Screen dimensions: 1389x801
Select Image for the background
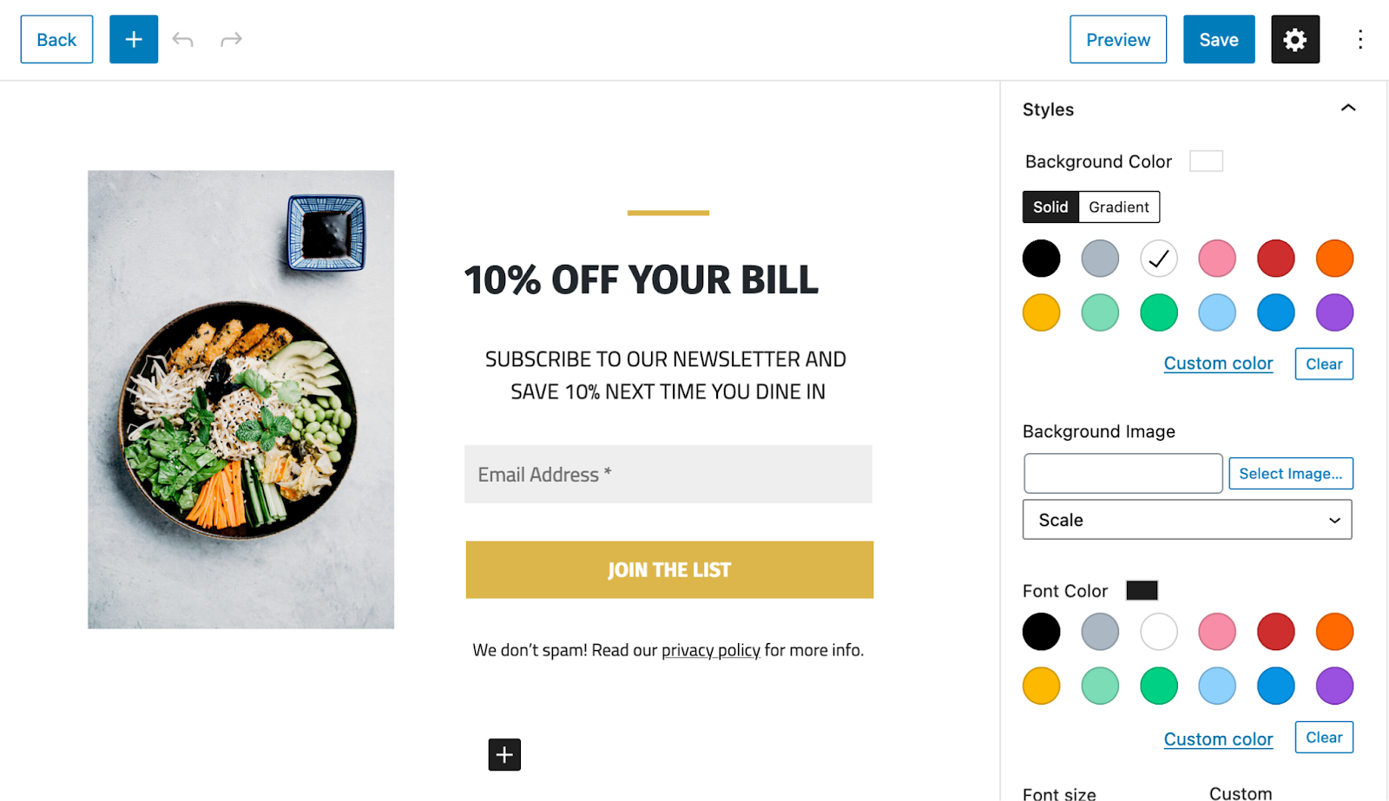tap(1290, 473)
